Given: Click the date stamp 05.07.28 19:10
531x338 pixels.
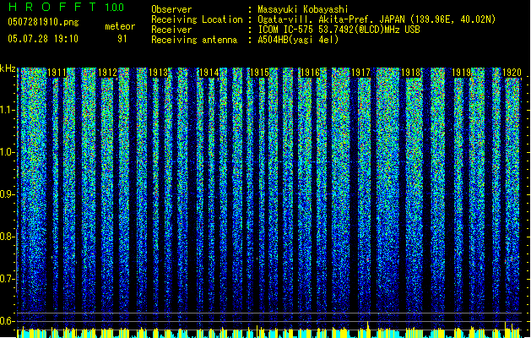Looking at the screenshot, I should click(43, 38).
